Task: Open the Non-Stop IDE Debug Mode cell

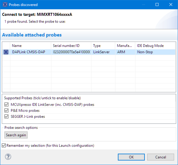Action: pos(155,52)
